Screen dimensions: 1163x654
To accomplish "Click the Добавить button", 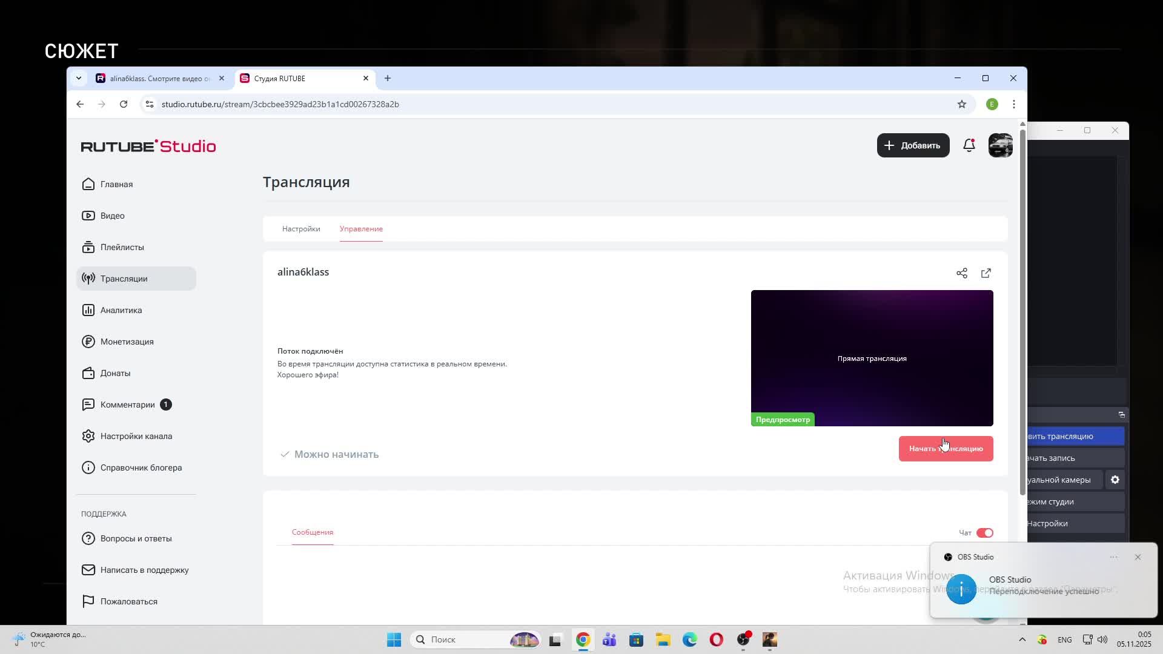I will (913, 145).
